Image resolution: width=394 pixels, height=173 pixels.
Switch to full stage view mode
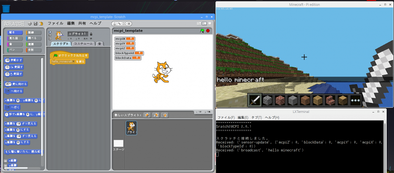click(204, 23)
